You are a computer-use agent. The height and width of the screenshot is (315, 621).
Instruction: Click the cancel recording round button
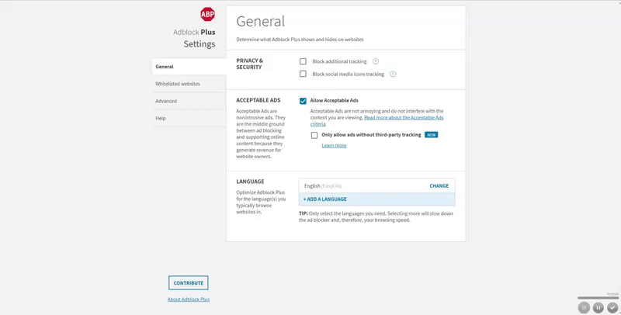pos(585,307)
